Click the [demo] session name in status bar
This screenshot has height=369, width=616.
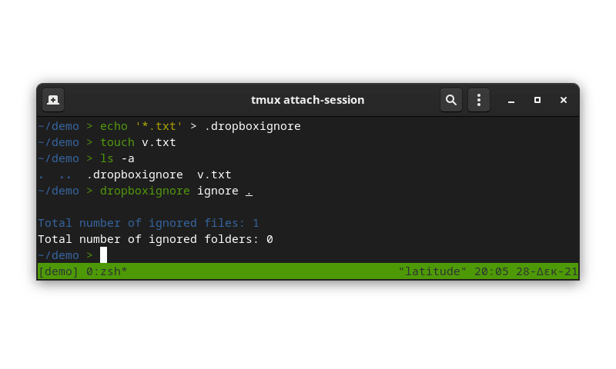point(59,271)
